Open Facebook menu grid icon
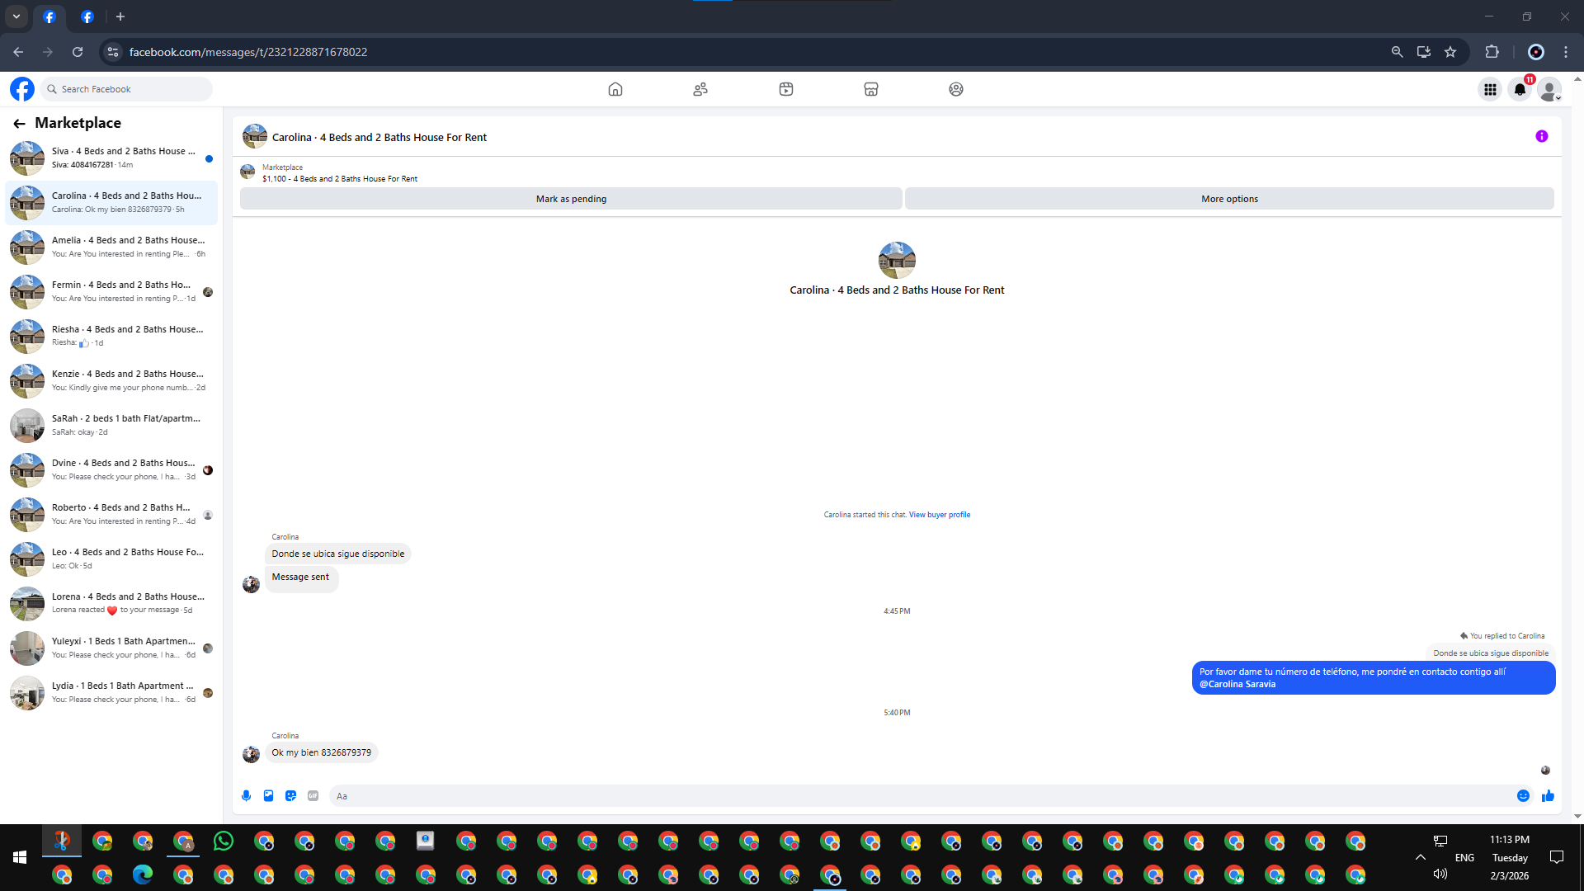The width and height of the screenshot is (1584, 891). pos(1490,90)
